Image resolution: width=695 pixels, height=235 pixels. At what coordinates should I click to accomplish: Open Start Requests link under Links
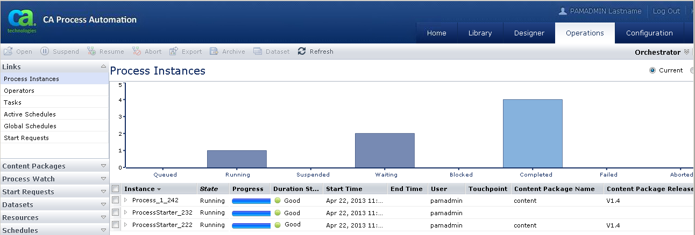click(x=26, y=138)
